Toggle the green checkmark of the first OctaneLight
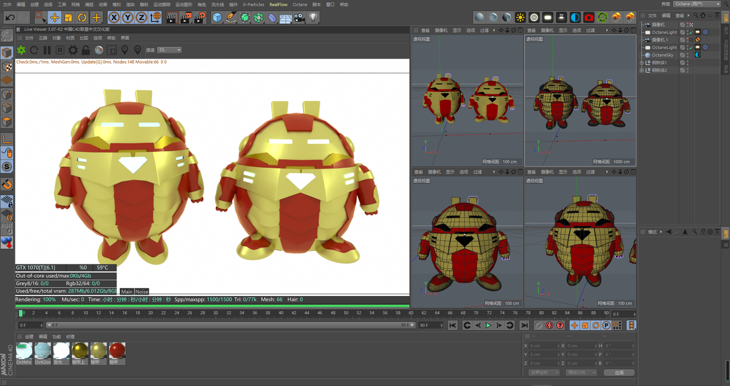Image resolution: width=730 pixels, height=386 pixels. 691,33
